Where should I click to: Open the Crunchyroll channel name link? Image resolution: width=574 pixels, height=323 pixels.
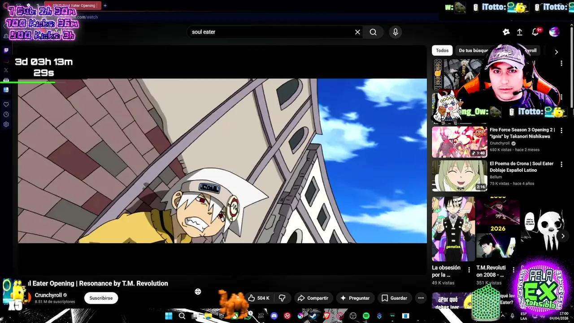tap(48, 295)
